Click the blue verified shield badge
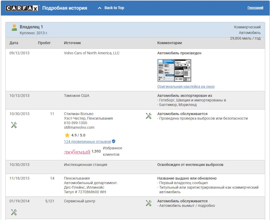Image resolution: width=270 pixels, height=220 pixels. point(113,141)
